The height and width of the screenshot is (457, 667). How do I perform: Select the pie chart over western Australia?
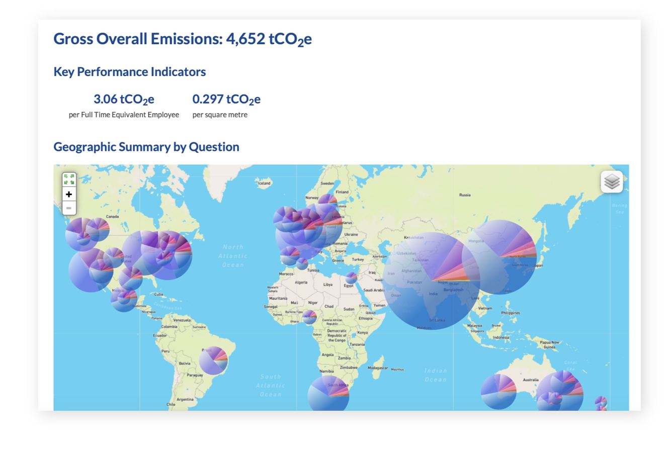click(498, 392)
